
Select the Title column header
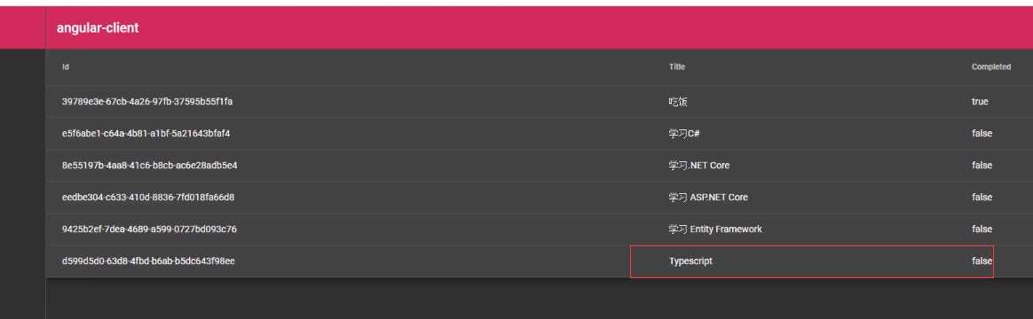coord(676,67)
